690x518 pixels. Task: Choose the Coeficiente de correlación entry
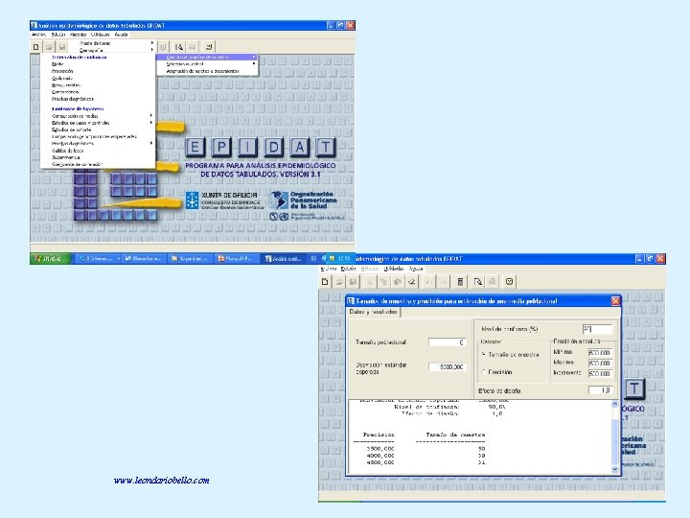pyautogui.click(x=77, y=164)
